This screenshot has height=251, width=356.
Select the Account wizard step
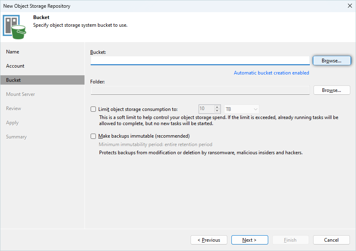pos(15,66)
